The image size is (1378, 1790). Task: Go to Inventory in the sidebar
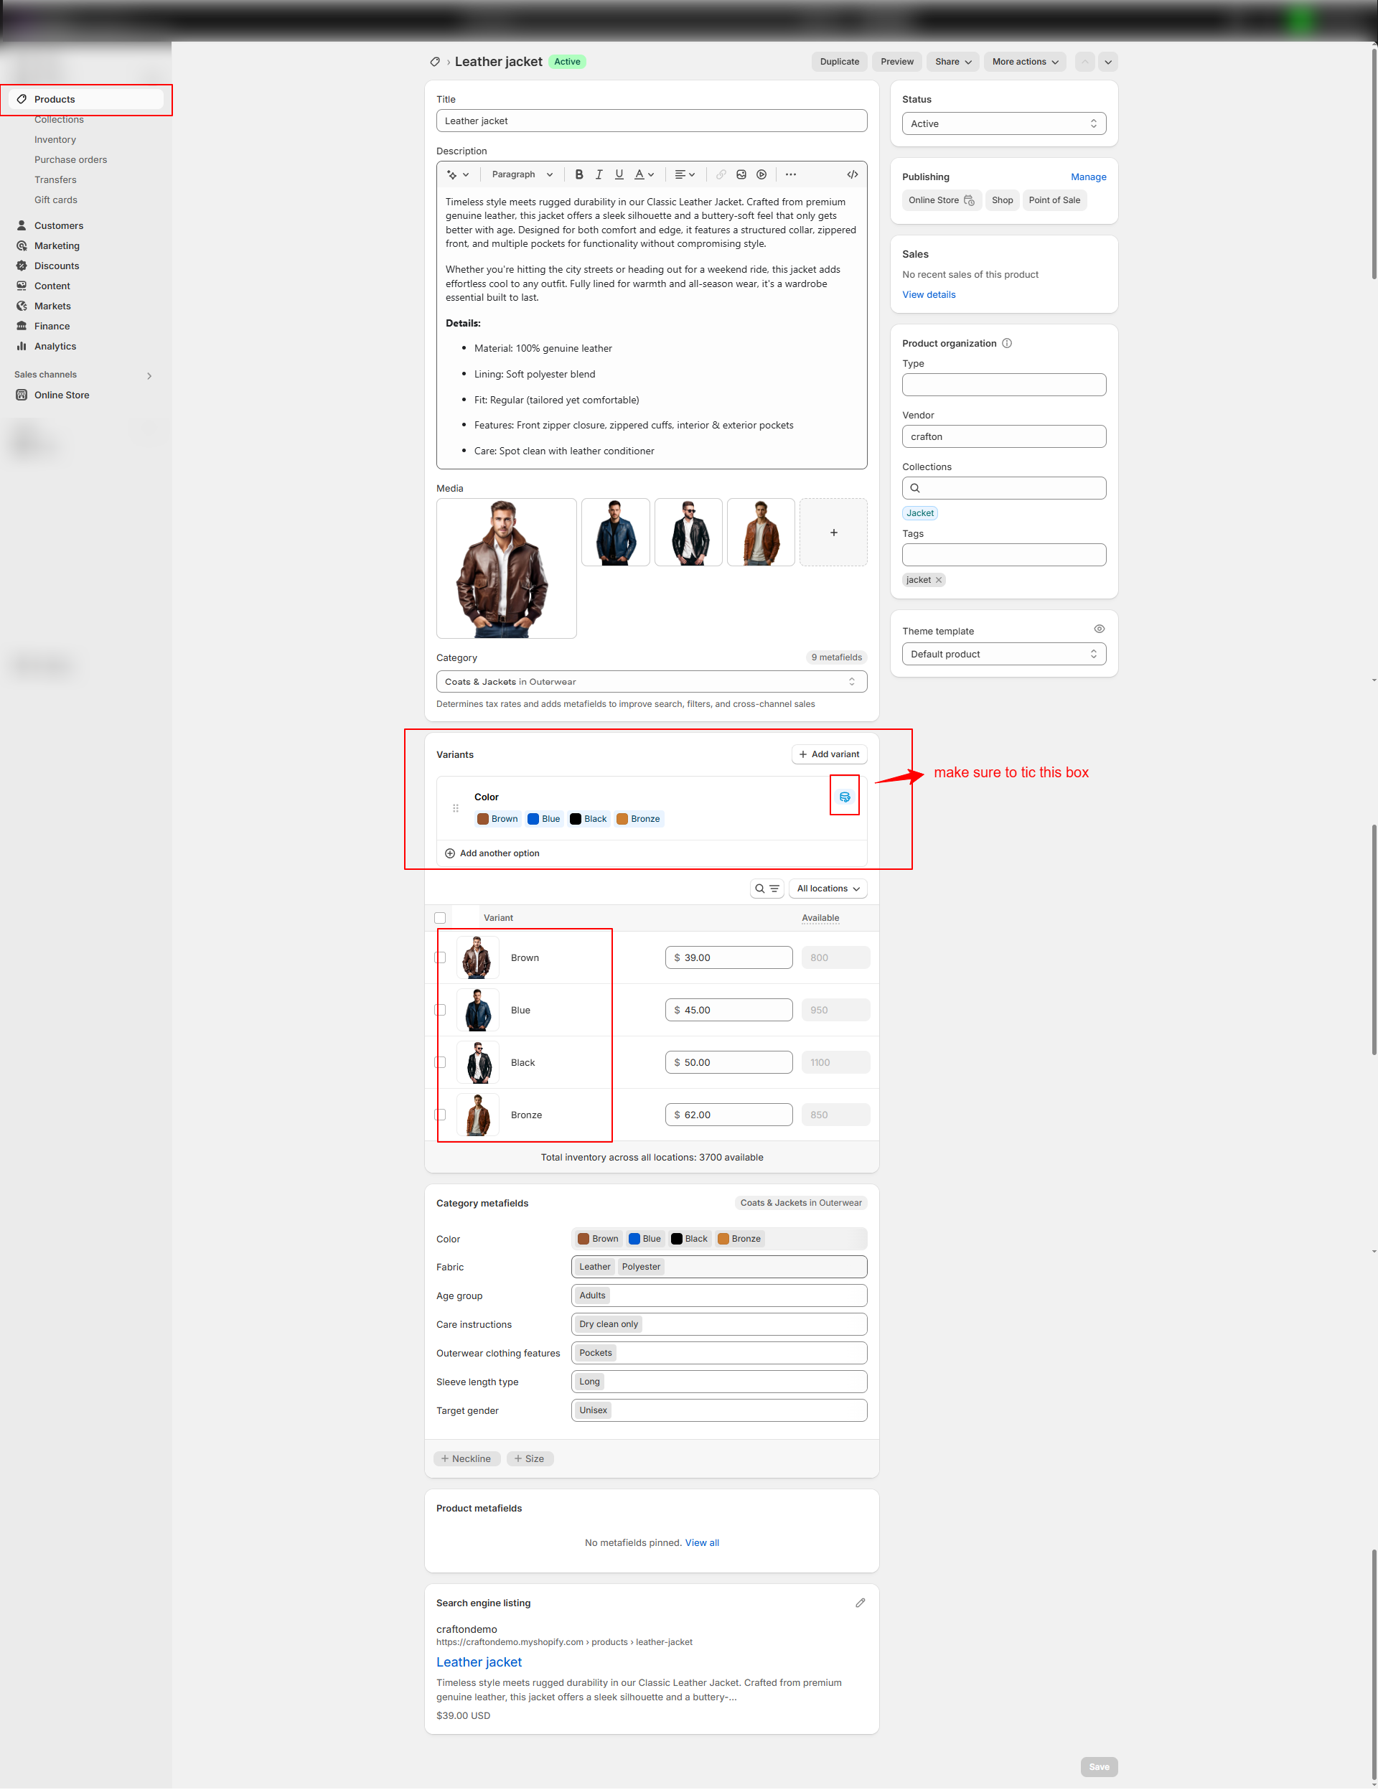click(55, 139)
